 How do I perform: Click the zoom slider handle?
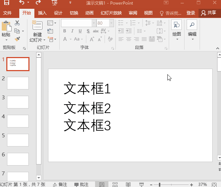160,185
